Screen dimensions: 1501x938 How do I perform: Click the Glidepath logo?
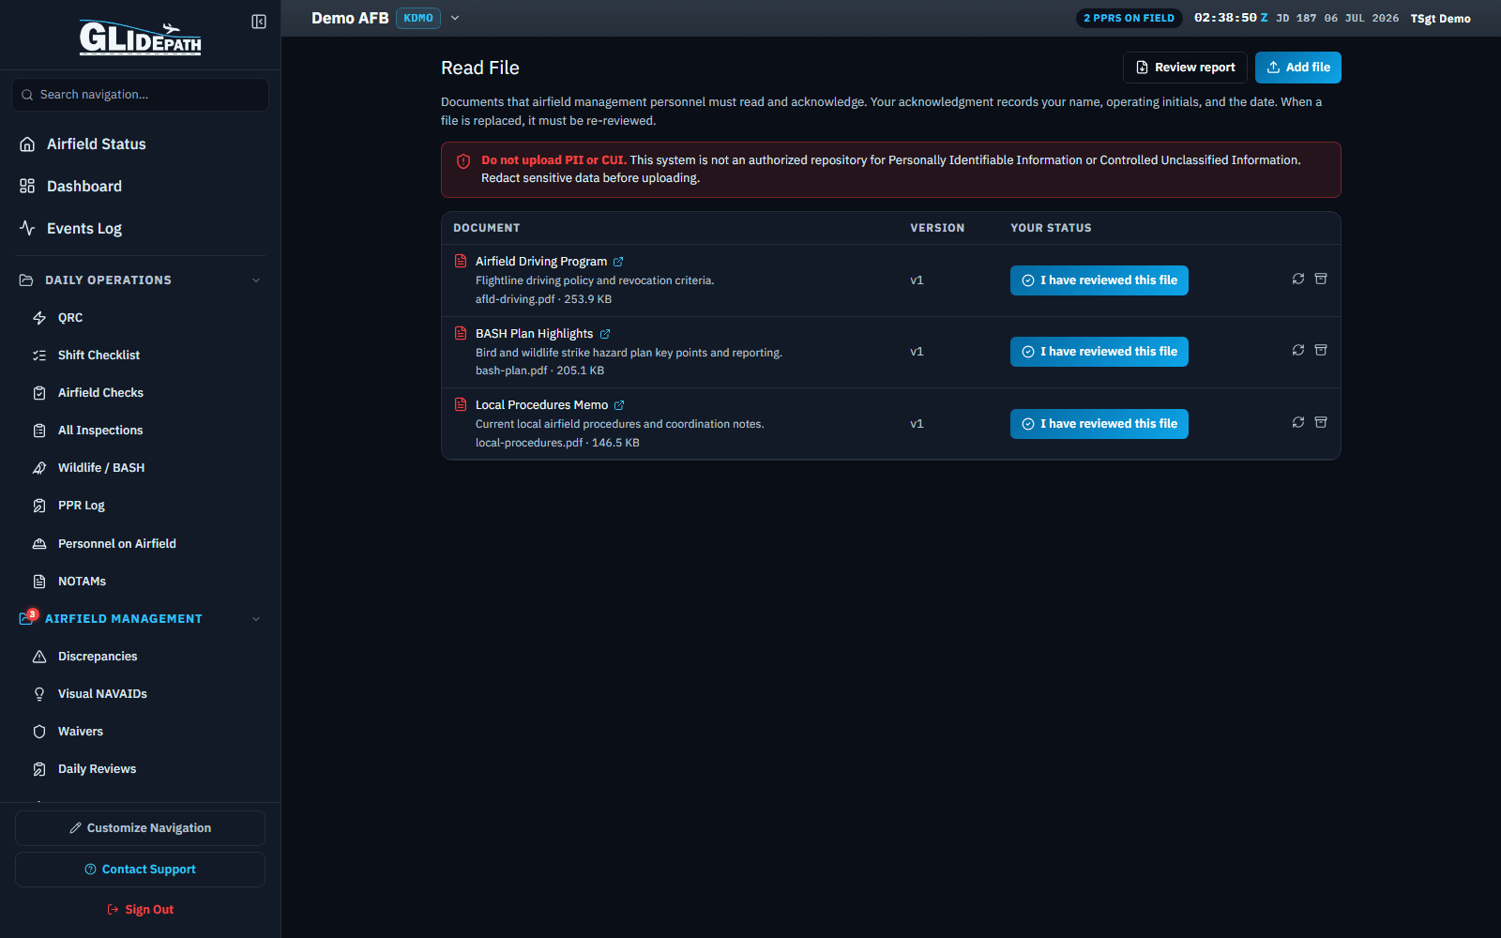tap(140, 38)
